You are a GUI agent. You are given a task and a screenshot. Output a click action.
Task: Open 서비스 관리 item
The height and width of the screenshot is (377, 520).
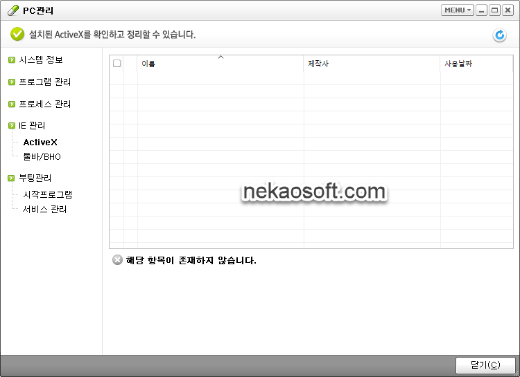[x=44, y=209]
